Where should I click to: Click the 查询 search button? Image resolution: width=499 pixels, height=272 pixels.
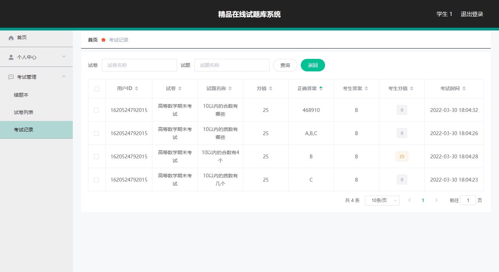[285, 65]
